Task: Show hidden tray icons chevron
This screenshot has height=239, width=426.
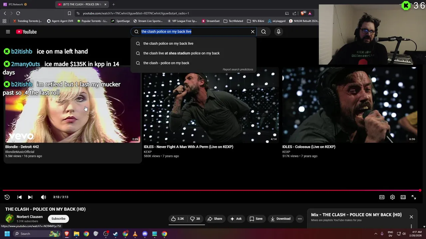Action: click(376, 234)
